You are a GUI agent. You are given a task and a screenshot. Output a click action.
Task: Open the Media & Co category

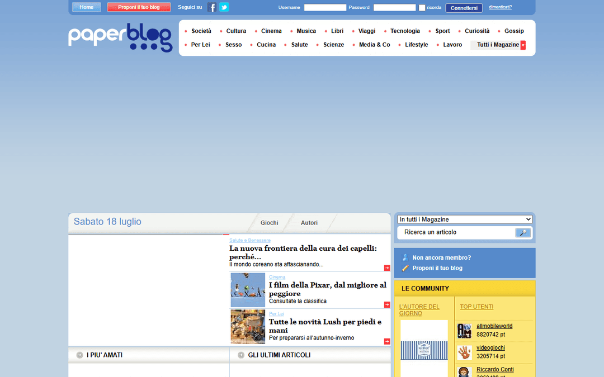374,45
